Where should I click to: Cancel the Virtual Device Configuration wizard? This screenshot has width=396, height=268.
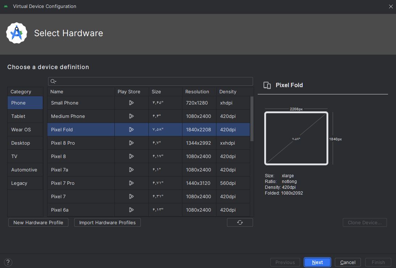(347, 262)
